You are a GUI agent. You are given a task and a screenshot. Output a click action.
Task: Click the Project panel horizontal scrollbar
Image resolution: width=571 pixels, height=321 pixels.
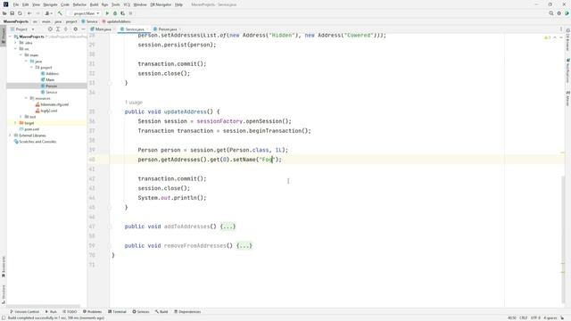tap(43, 307)
